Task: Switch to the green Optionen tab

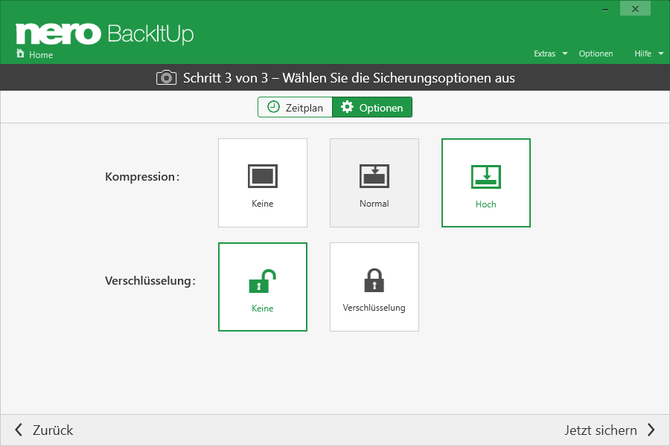Action: [372, 108]
